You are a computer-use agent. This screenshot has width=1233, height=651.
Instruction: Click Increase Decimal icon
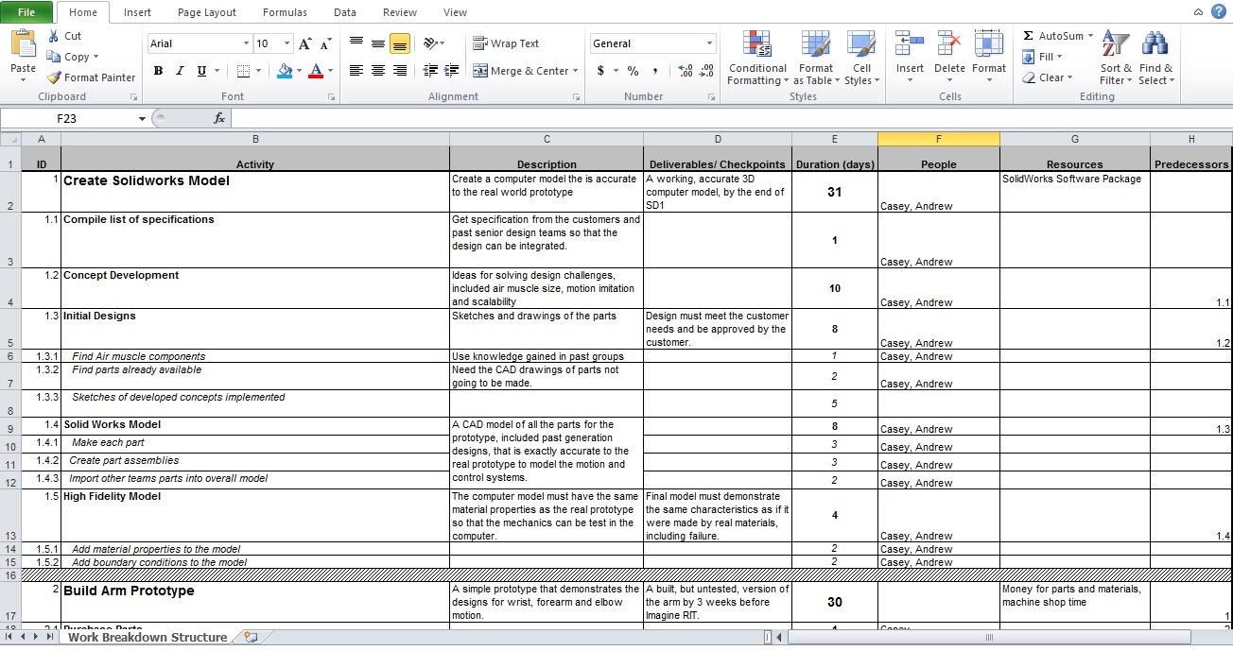(686, 71)
